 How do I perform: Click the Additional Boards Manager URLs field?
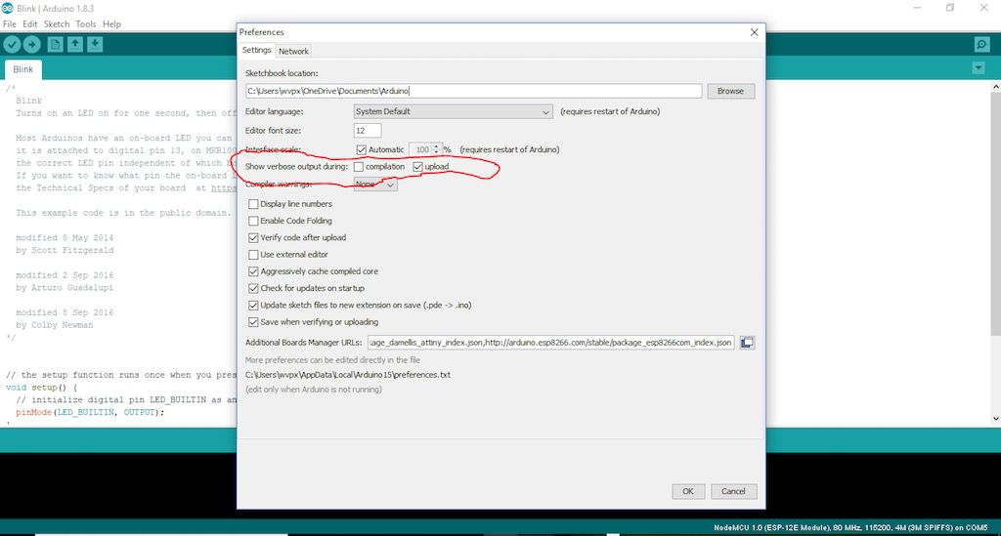point(551,343)
